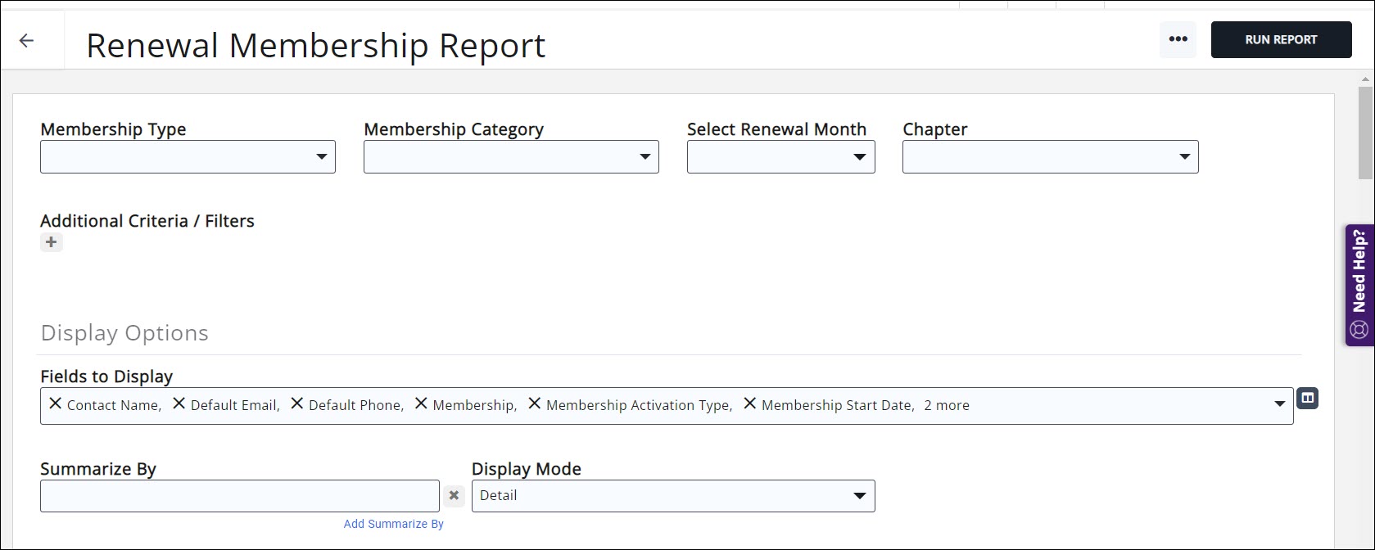Open the Select Renewal Month dropdown
1375x550 pixels.
(780, 157)
